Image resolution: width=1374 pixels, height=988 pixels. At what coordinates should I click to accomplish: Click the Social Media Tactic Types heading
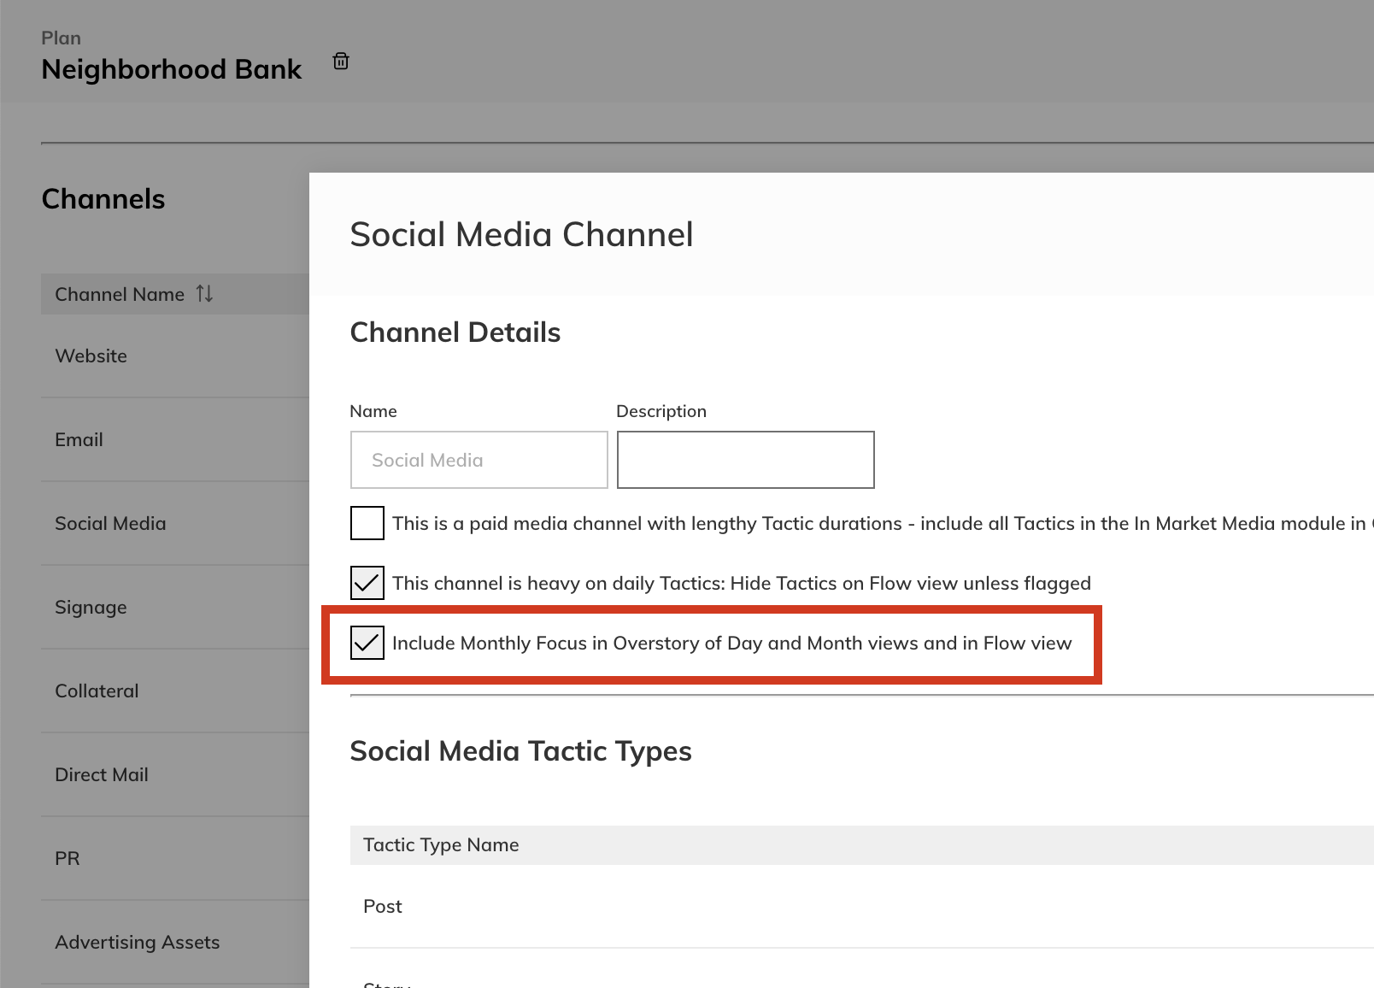[x=520, y=750]
